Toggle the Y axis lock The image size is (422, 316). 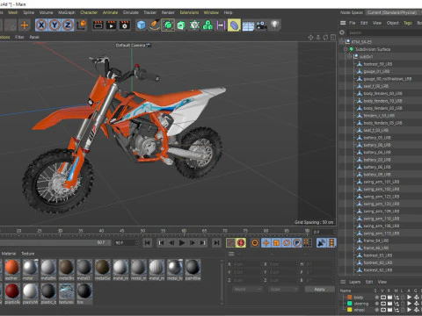[x=55, y=25]
